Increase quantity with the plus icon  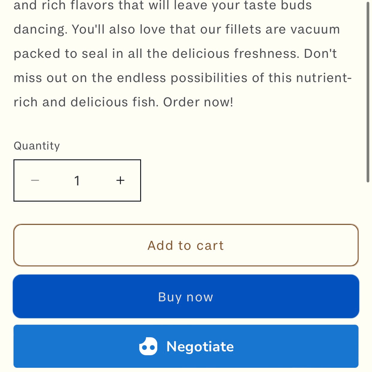[x=120, y=180]
